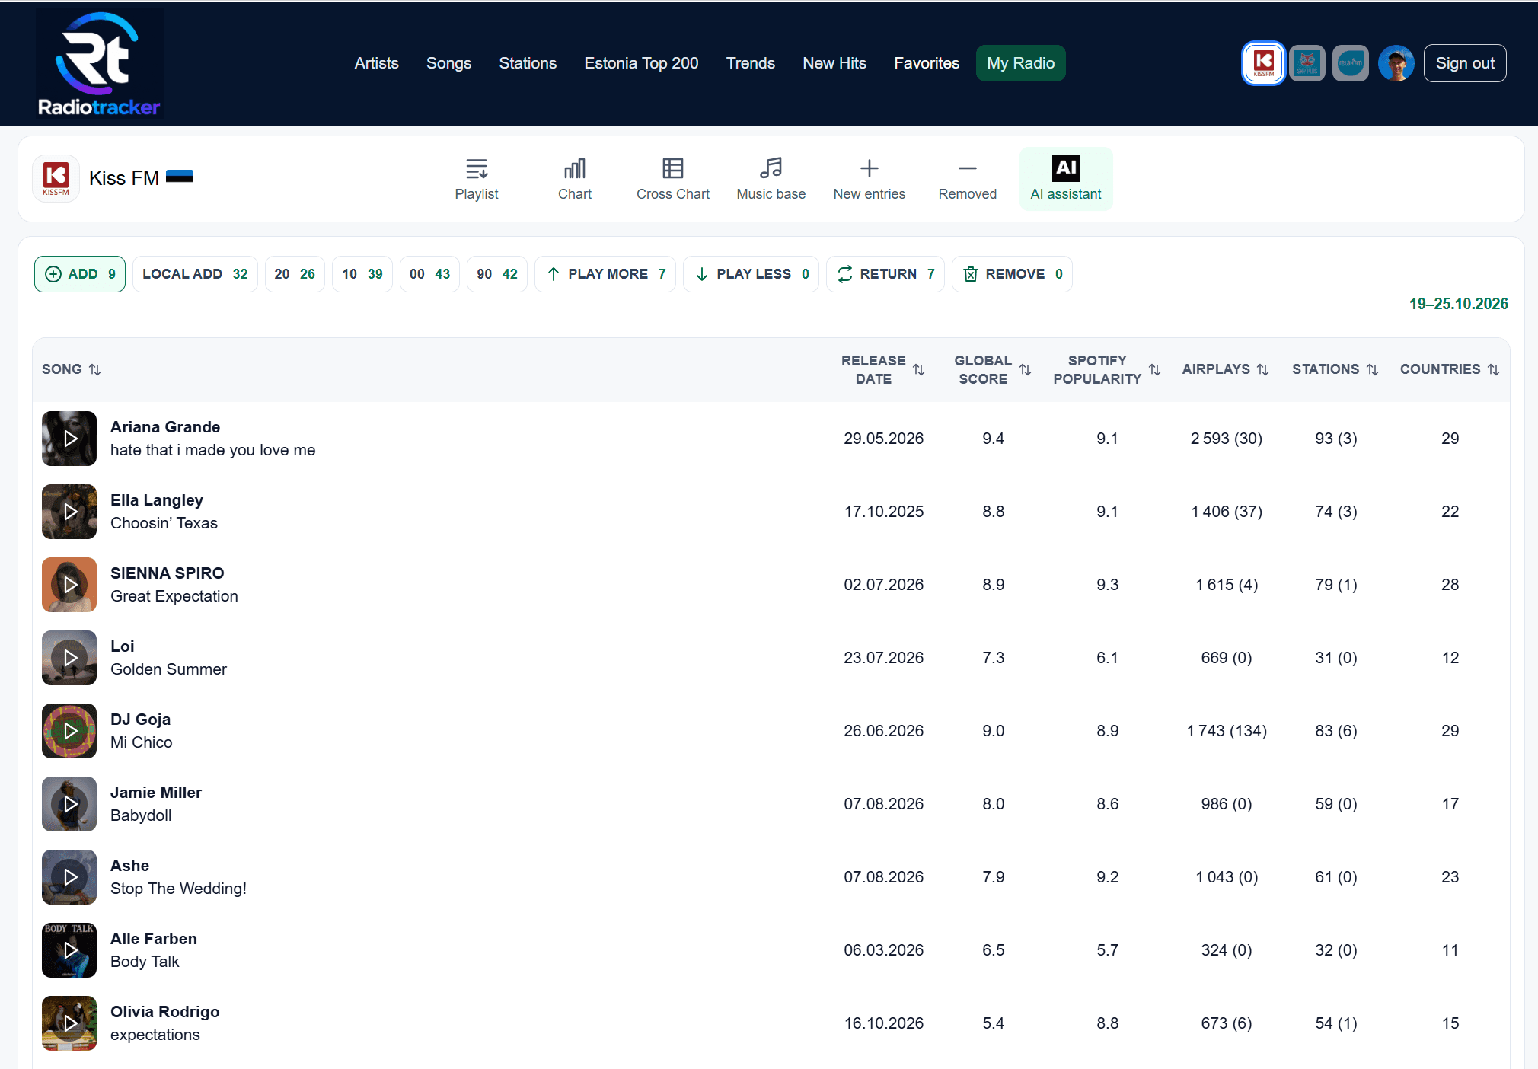This screenshot has height=1069, width=1538.
Task: Select the ADD 9 filter
Action: pos(80,274)
